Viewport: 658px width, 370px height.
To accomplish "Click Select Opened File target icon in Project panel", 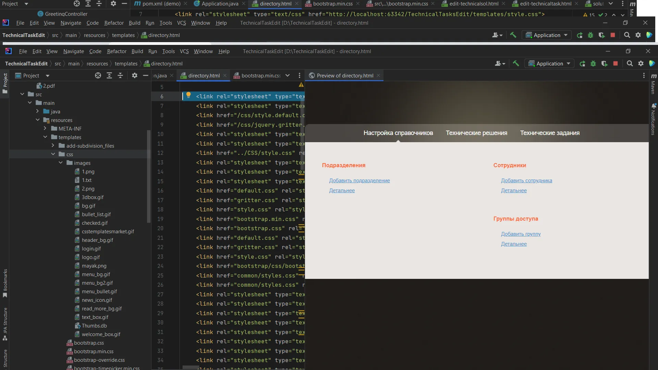I will click(x=98, y=76).
